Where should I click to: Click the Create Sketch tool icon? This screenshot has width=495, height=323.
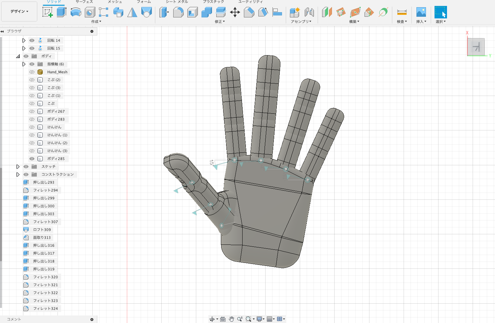48,12
